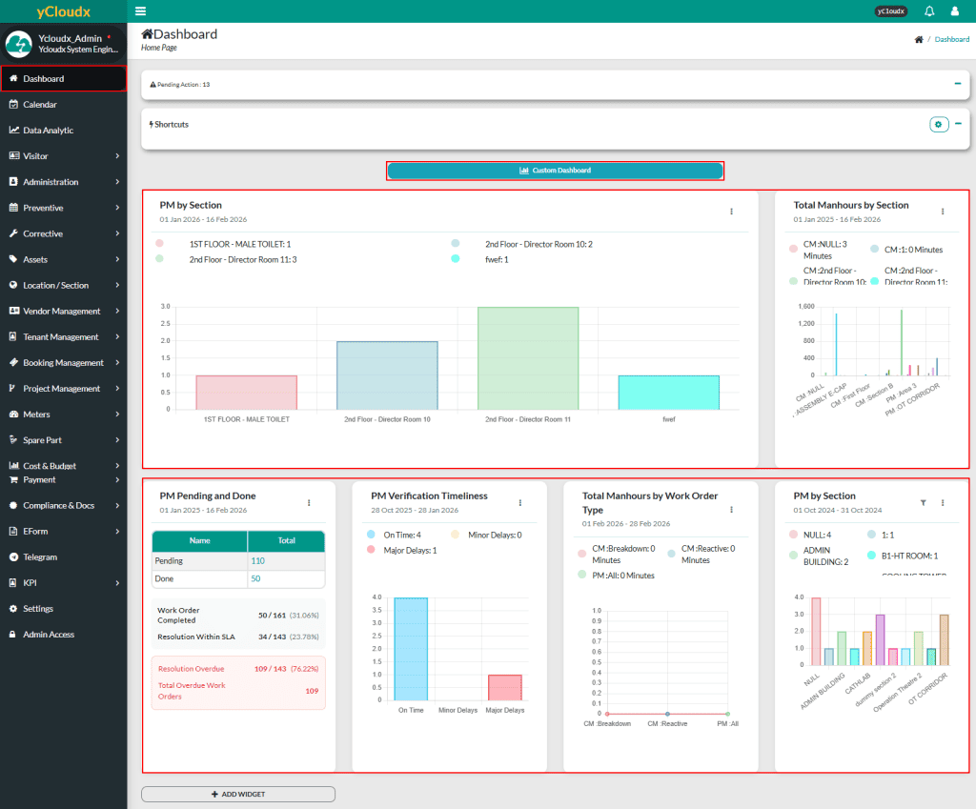The image size is (976, 809).
Task: Click the home icon in breadcrumb
Action: point(919,40)
